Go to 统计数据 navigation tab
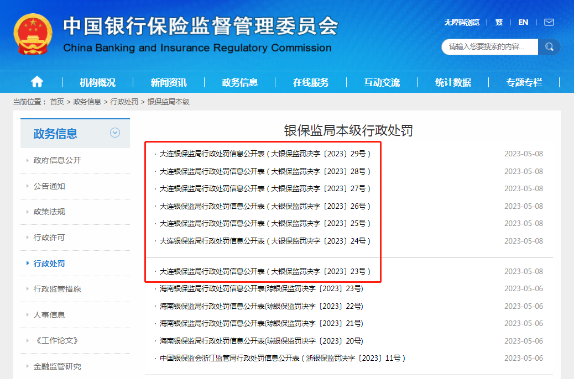574x379 pixels. click(x=453, y=82)
